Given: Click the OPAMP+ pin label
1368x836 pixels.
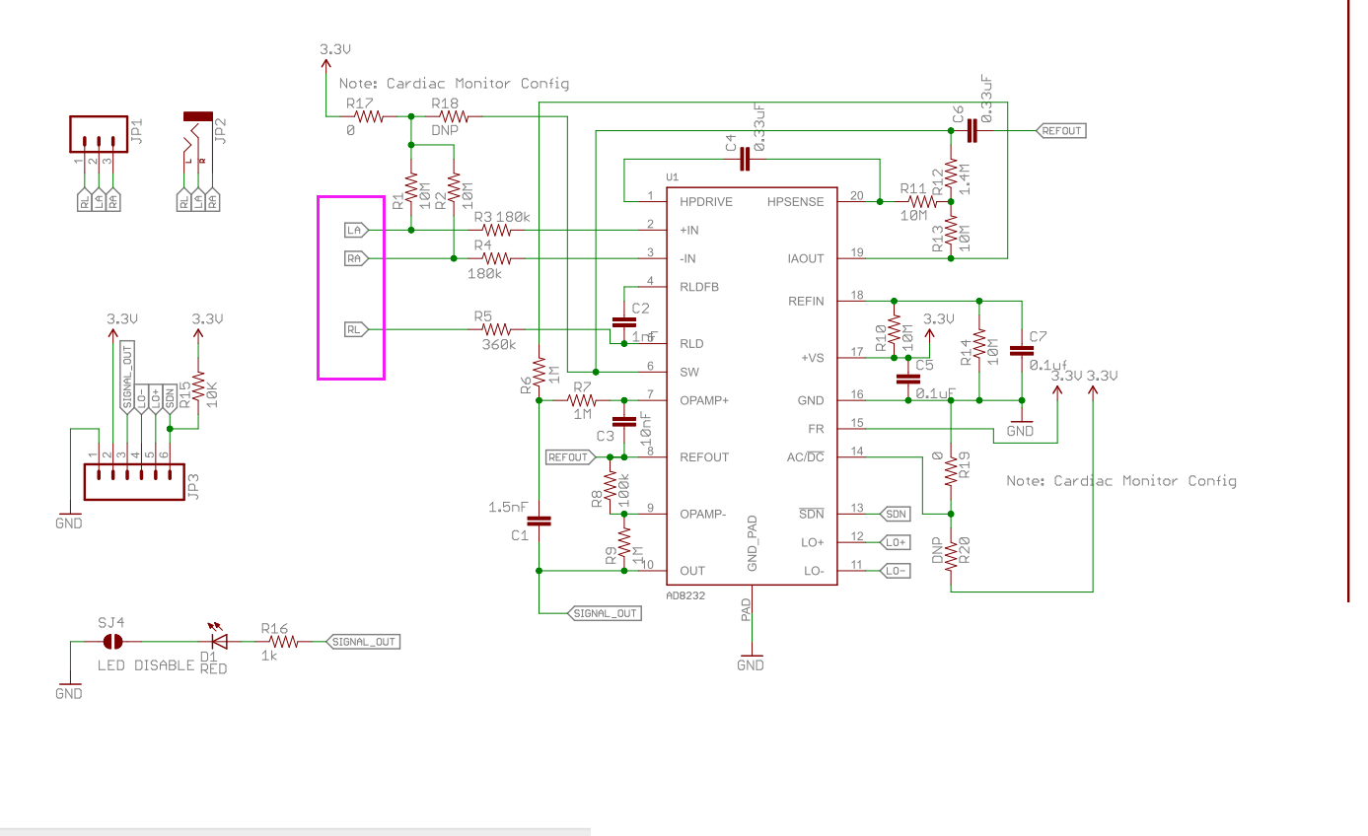Looking at the screenshot, I should pos(703,400).
